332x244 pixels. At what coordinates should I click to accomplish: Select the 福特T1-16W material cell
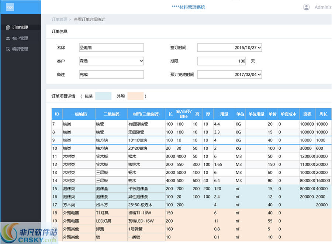coord(146,213)
